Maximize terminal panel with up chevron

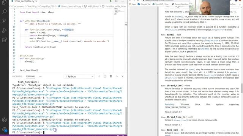click(117, 76)
